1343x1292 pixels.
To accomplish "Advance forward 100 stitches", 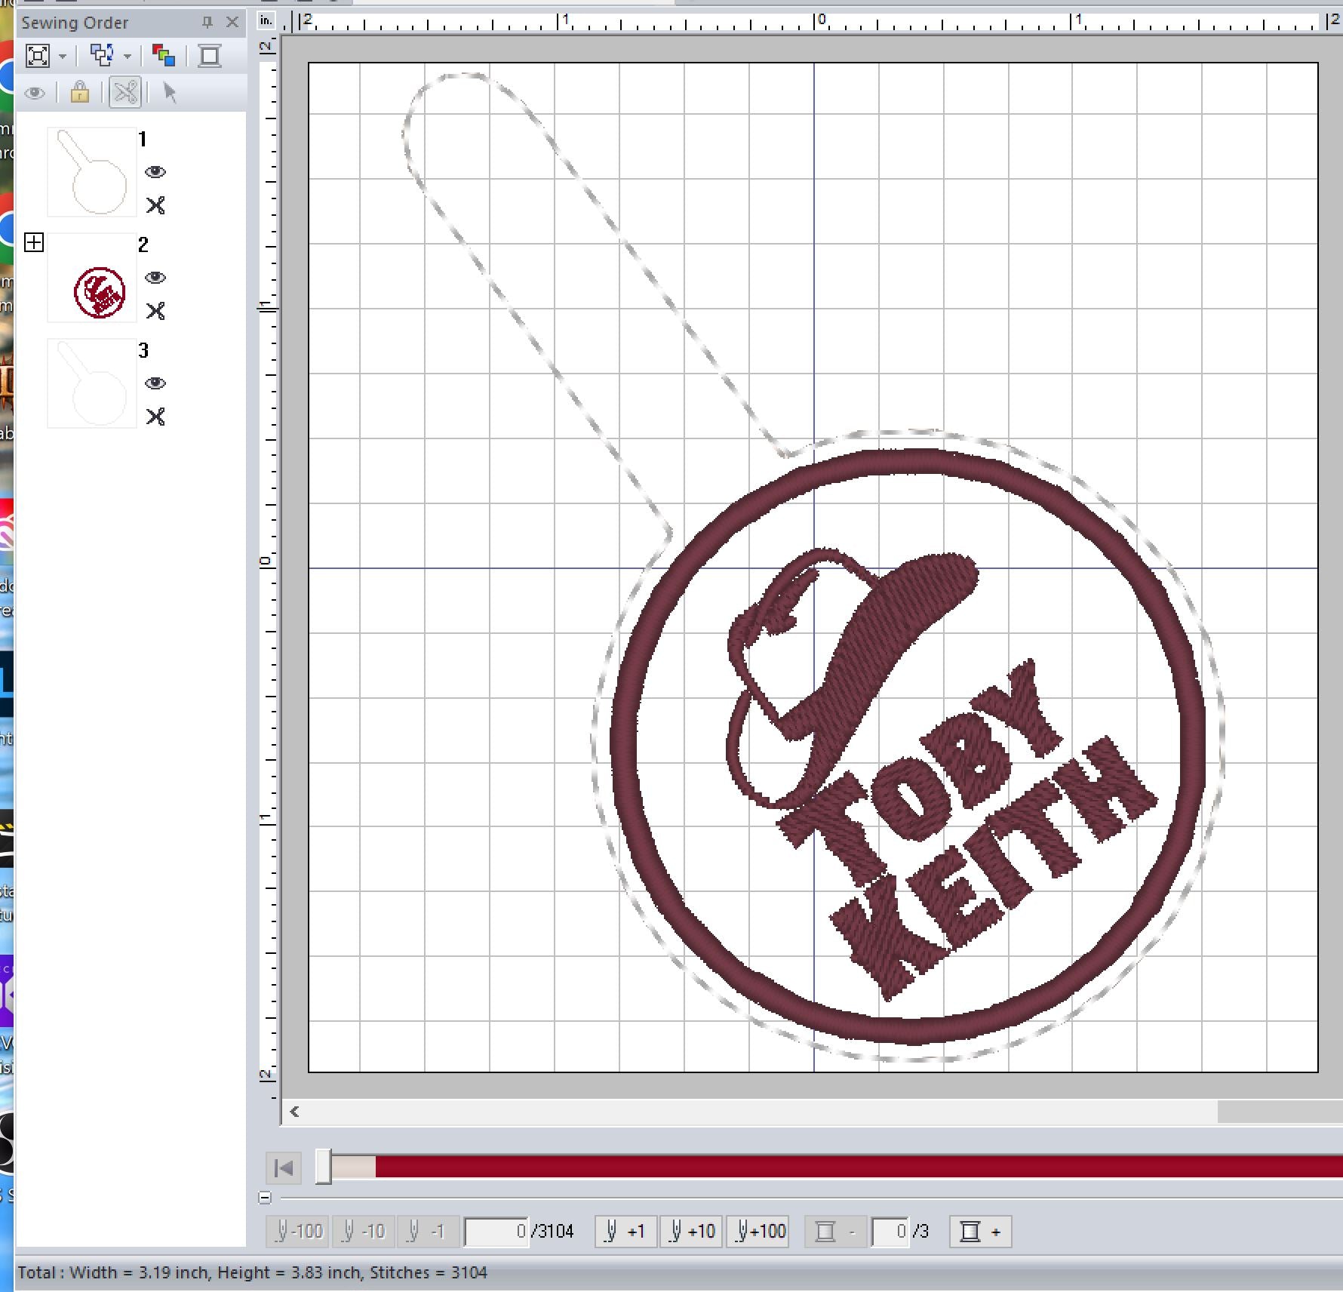I will tap(758, 1232).
